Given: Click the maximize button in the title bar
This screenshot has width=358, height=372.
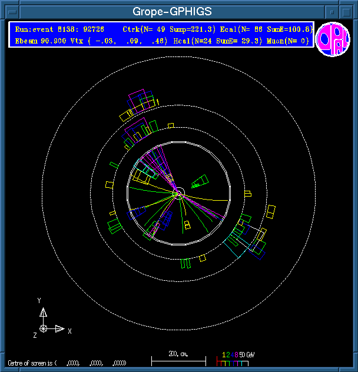Looking at the screenshot, I should (347, 11).
